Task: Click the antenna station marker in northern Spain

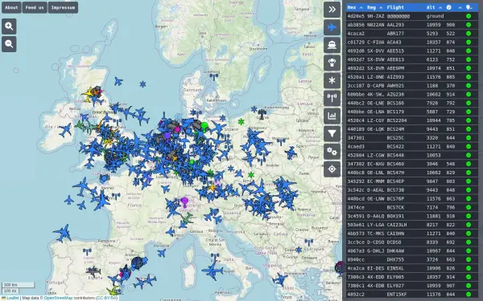Action: click(87, 252)
